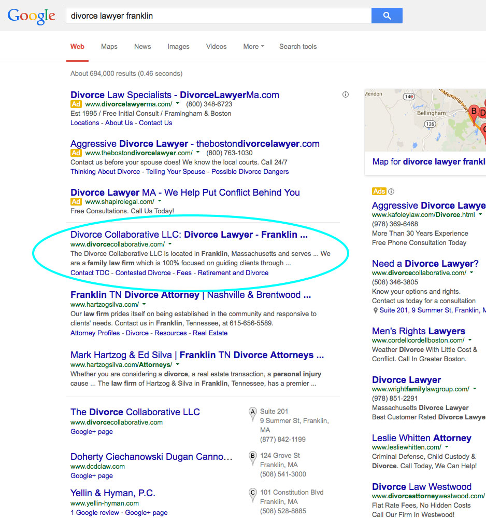Click the blue magnifier search button
Screen dimensions: 486x518
387,16
